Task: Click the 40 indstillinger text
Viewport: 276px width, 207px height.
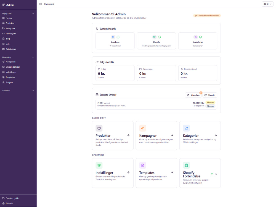Action: 115,46
